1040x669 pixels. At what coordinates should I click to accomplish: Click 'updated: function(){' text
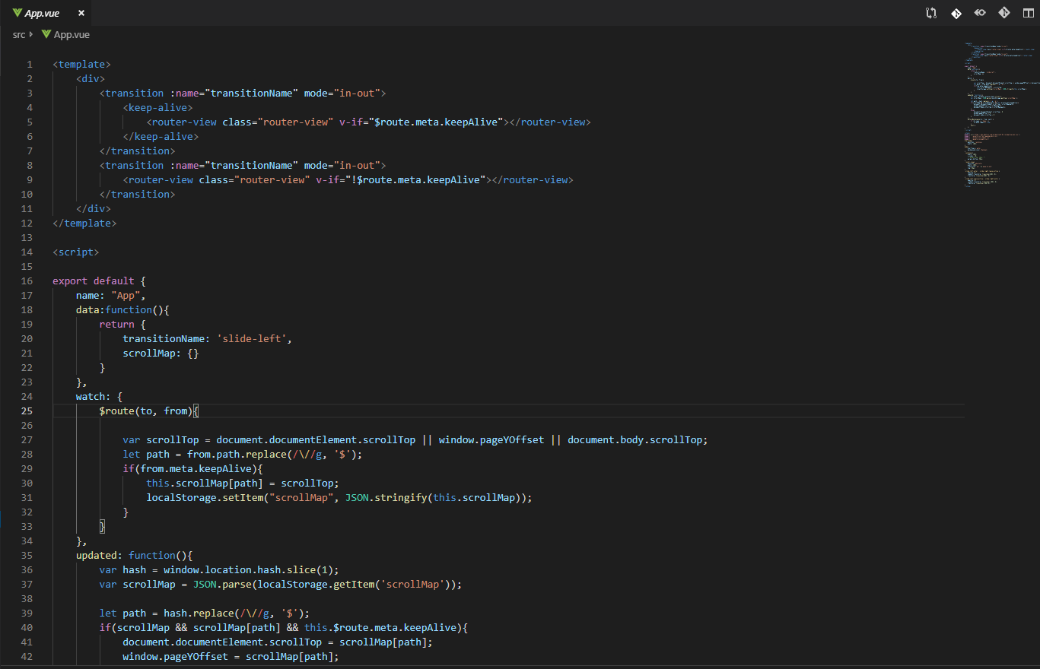(135, 555)
